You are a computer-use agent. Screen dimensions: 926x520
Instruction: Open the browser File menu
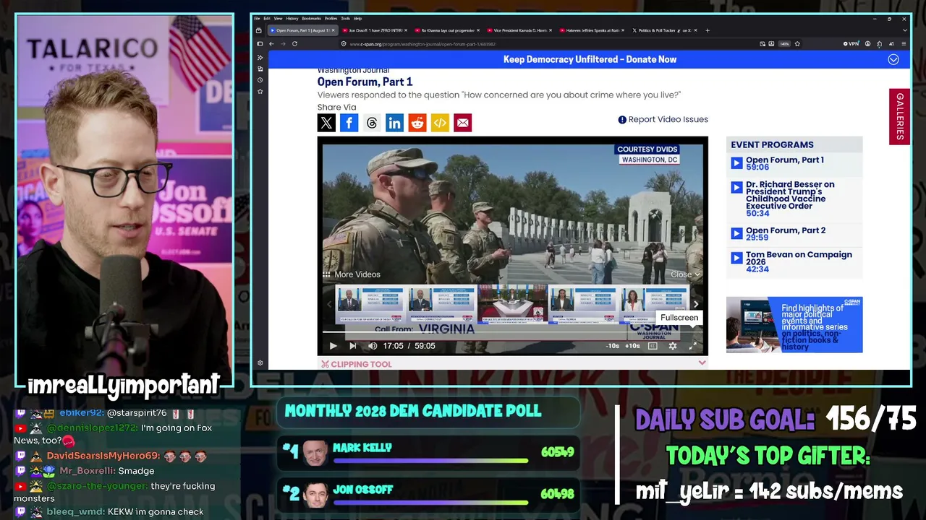[x=257, y=18]
